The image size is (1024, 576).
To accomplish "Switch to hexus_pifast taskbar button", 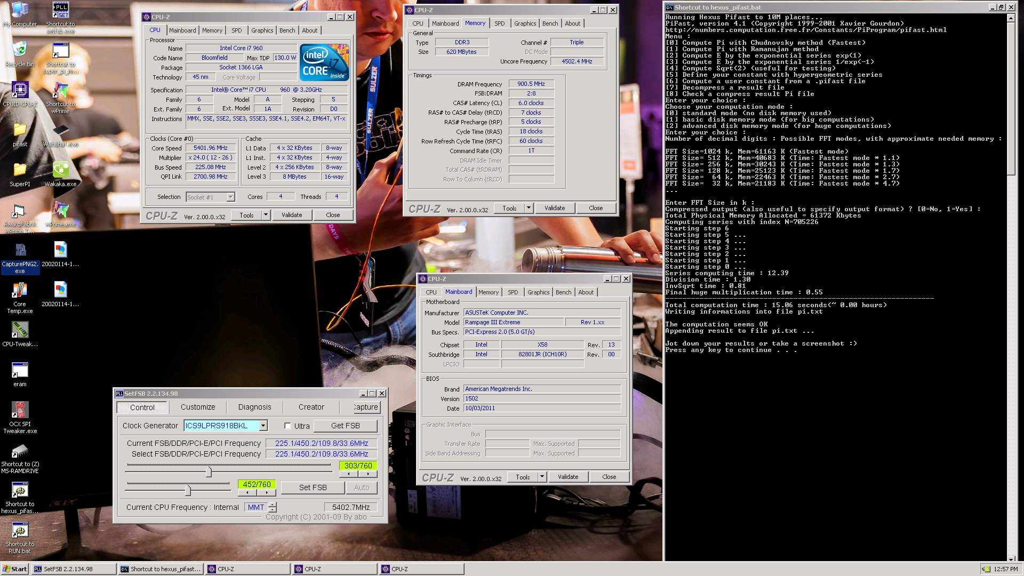I will (x=161, y=569).
